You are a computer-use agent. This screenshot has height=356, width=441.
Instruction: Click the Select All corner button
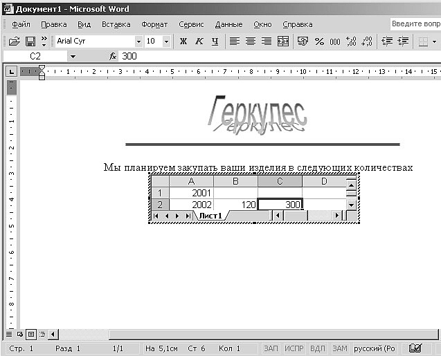point(160,181)
